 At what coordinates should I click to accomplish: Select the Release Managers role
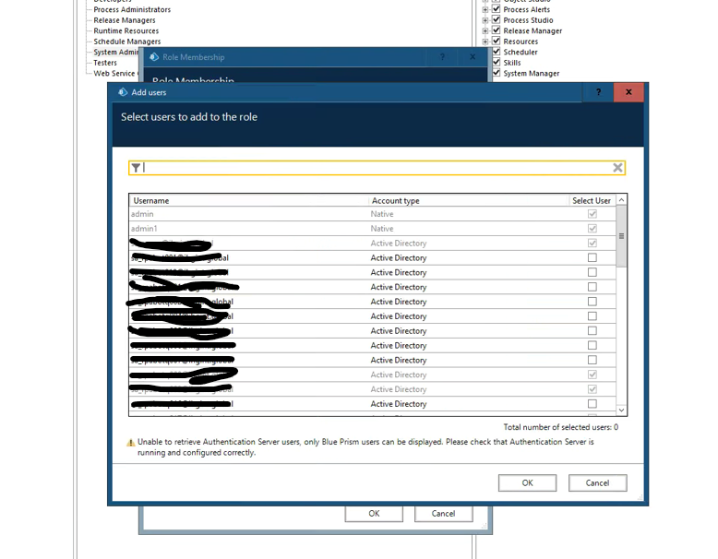coord(125,20)
